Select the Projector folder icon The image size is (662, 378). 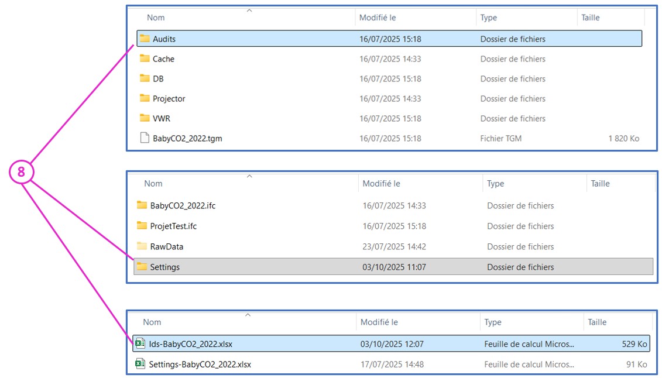[145, 98]
